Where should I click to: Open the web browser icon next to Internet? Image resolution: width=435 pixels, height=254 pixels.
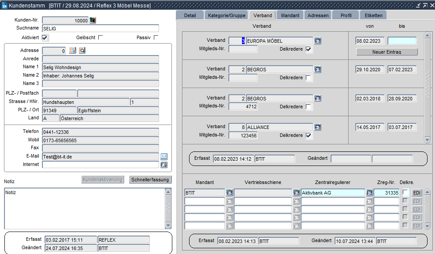pyautogui.click(x=164, y=165)
